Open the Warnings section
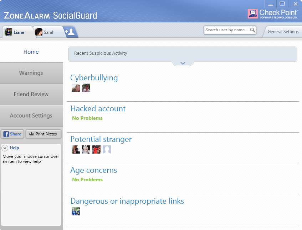The height and width of the screenshot is (230, 302). (31, 73)
